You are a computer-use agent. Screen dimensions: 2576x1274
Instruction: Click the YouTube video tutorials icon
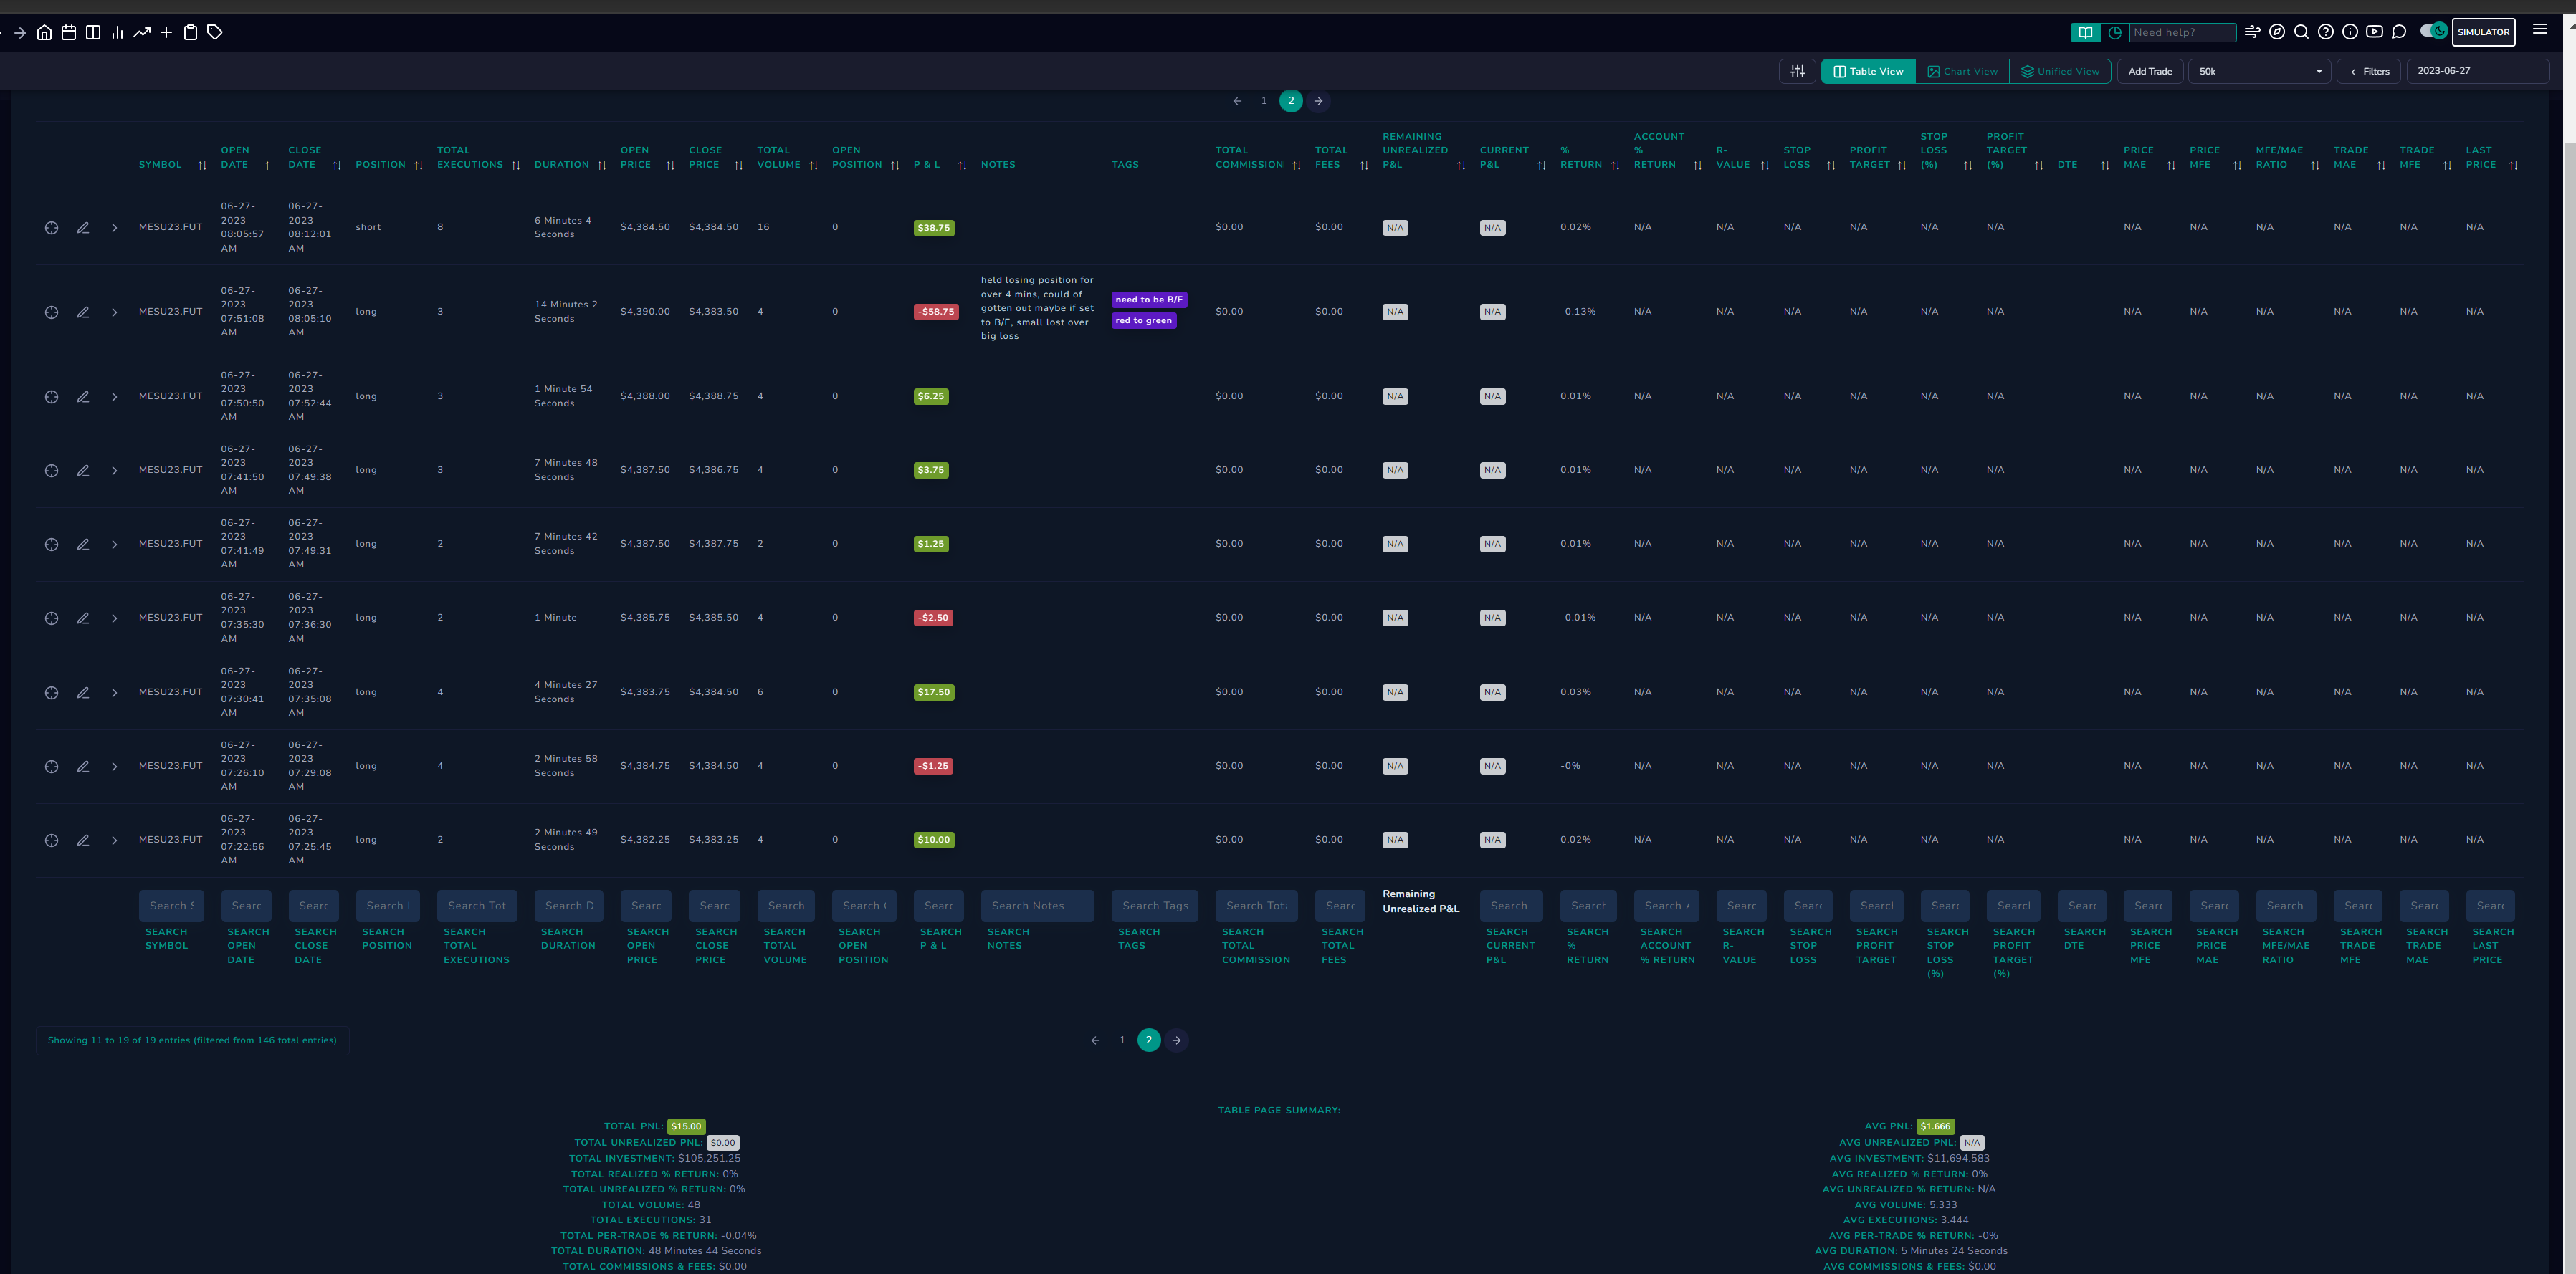[2374, 32]
